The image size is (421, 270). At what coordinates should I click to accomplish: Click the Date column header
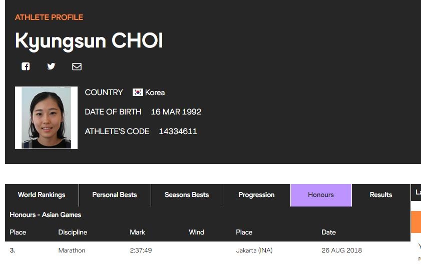point(328,232)
